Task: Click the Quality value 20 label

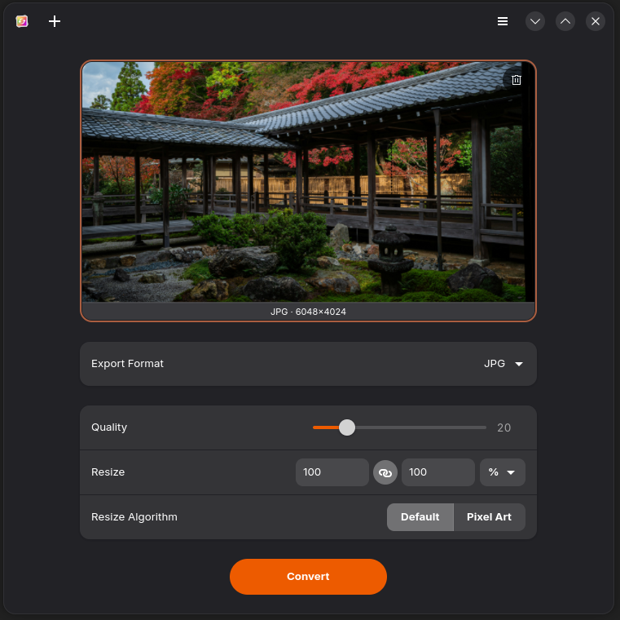Action: pyautogui.click(x=503, y=427)
